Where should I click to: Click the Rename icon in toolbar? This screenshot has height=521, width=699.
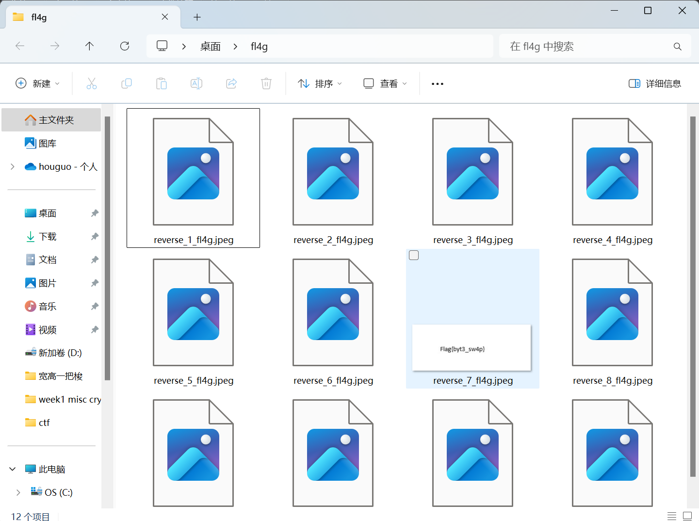196,83
